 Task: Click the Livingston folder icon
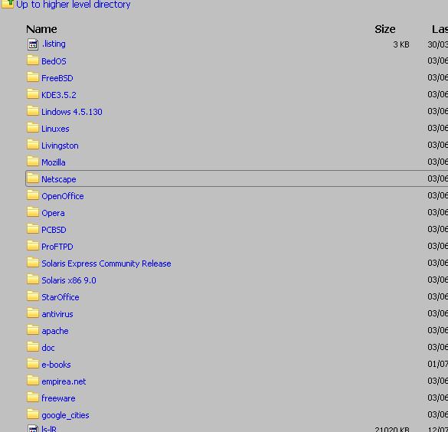pos(33,145)
